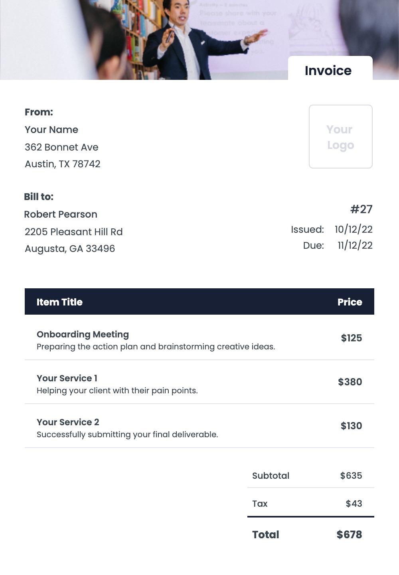Select the Onboarding Meeting item title

[83, 335]
